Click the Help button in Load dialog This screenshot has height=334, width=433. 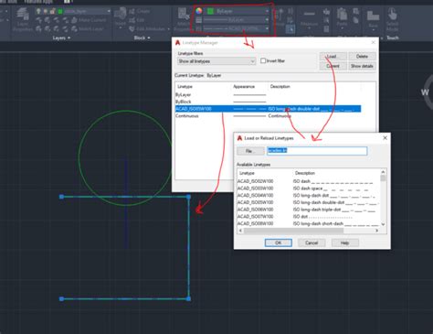(344, 242)
